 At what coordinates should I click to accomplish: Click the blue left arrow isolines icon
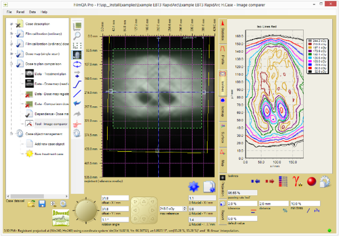coord(255,181)
